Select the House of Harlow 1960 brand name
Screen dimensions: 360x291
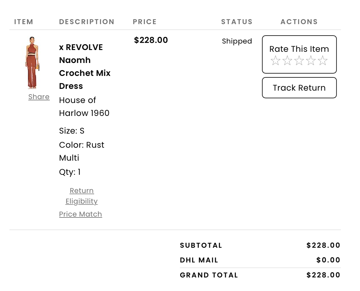coord(84,107)
